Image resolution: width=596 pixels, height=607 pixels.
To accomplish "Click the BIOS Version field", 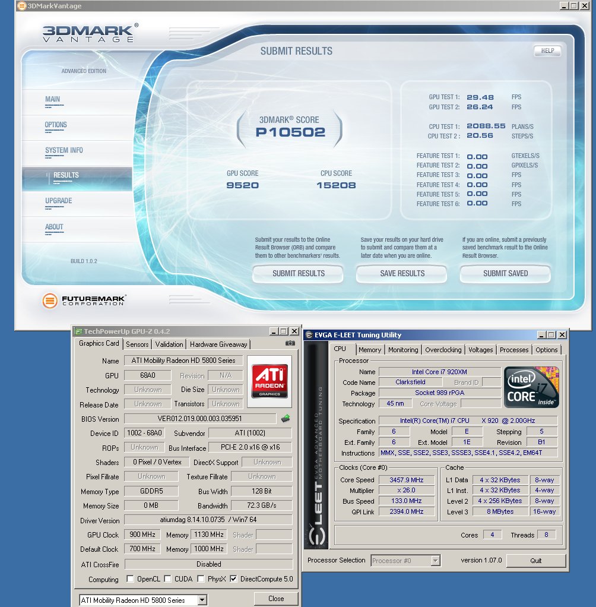I will click(199, 419).
